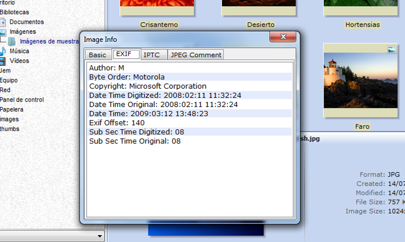The image size is (405, 242).
Task: Select the Desierto image label
Action: (260, 25)
